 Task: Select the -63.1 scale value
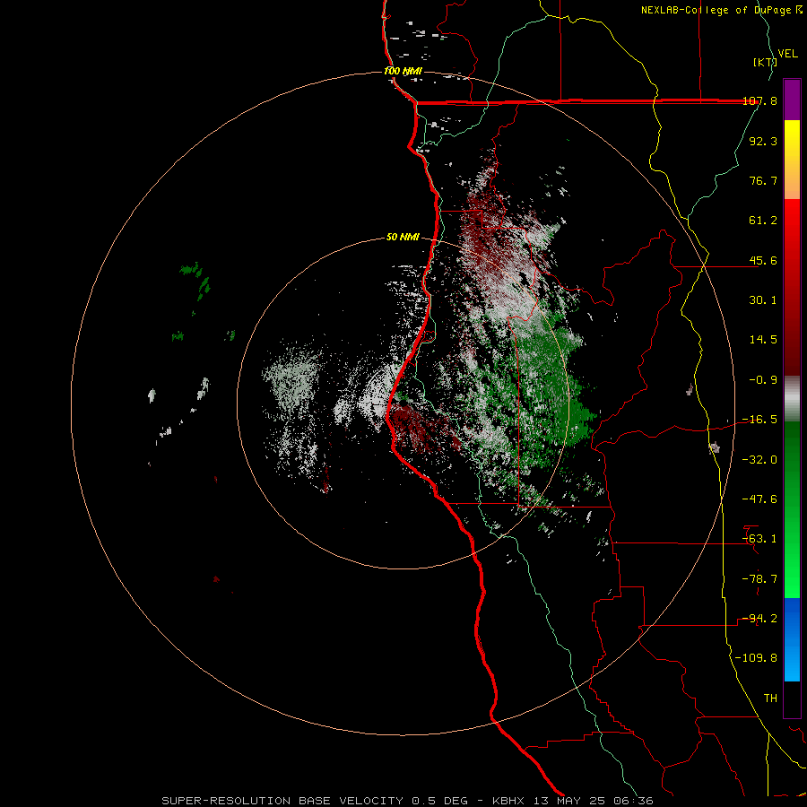point(760,539)
